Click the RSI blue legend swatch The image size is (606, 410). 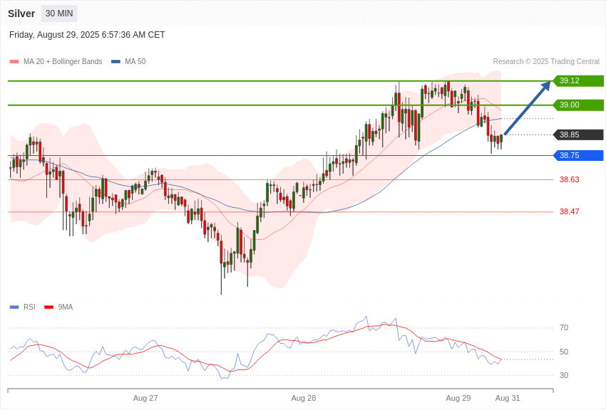[x=14, y=307]
